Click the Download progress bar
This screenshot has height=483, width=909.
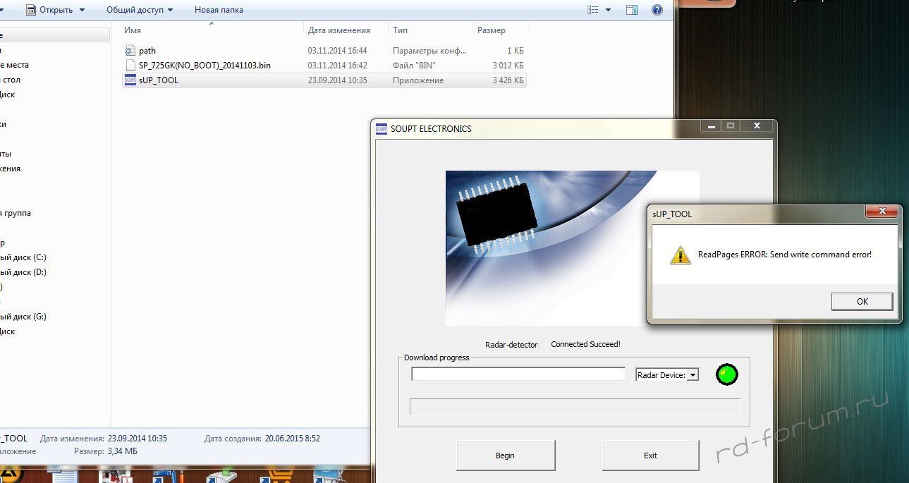tap(575, 407)
